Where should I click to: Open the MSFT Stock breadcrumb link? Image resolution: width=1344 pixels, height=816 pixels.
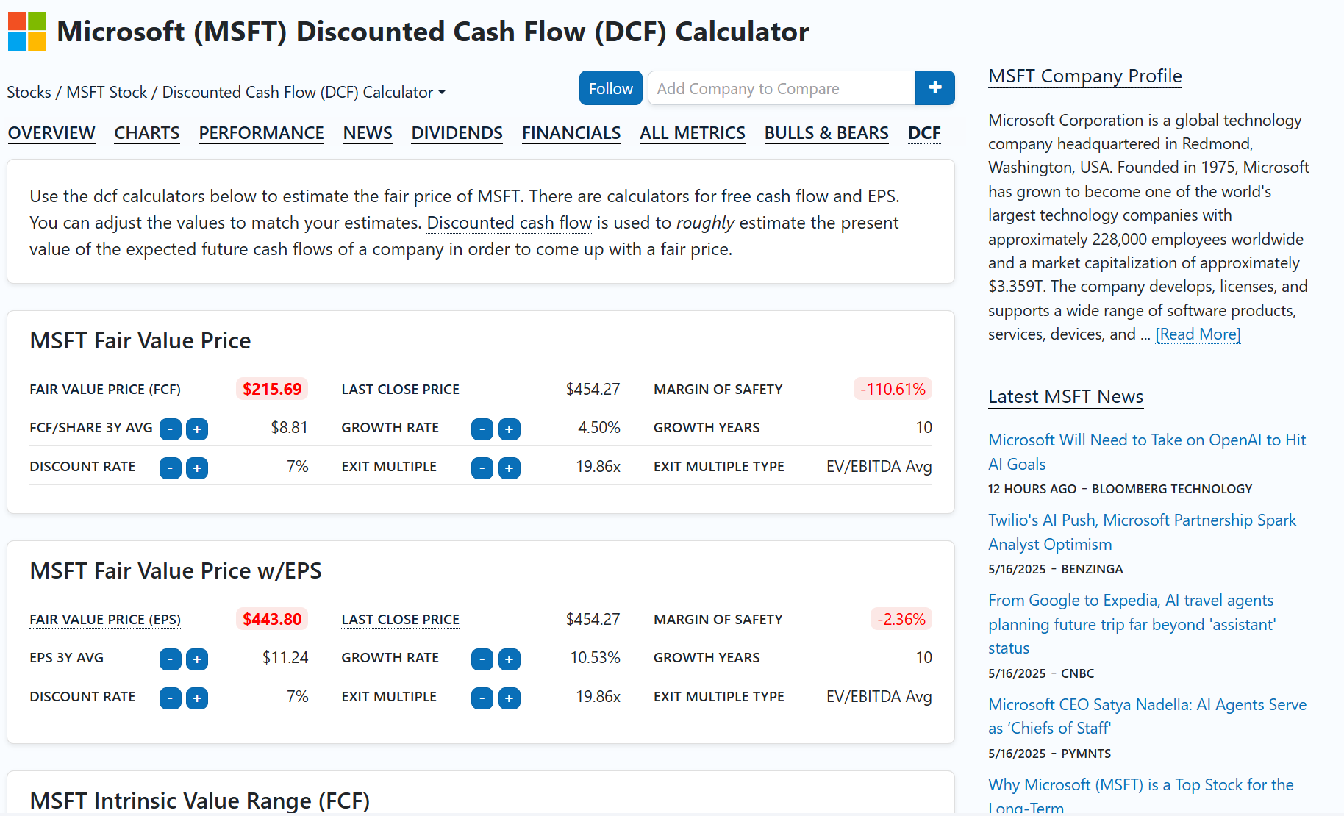click(x=107, y=93)
